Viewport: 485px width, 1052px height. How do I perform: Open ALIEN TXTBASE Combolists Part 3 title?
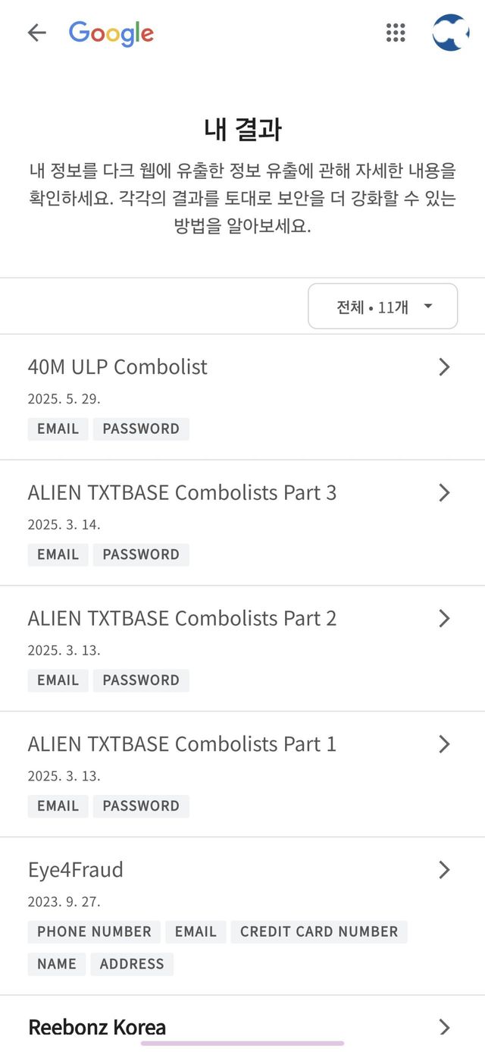point(182,493)
